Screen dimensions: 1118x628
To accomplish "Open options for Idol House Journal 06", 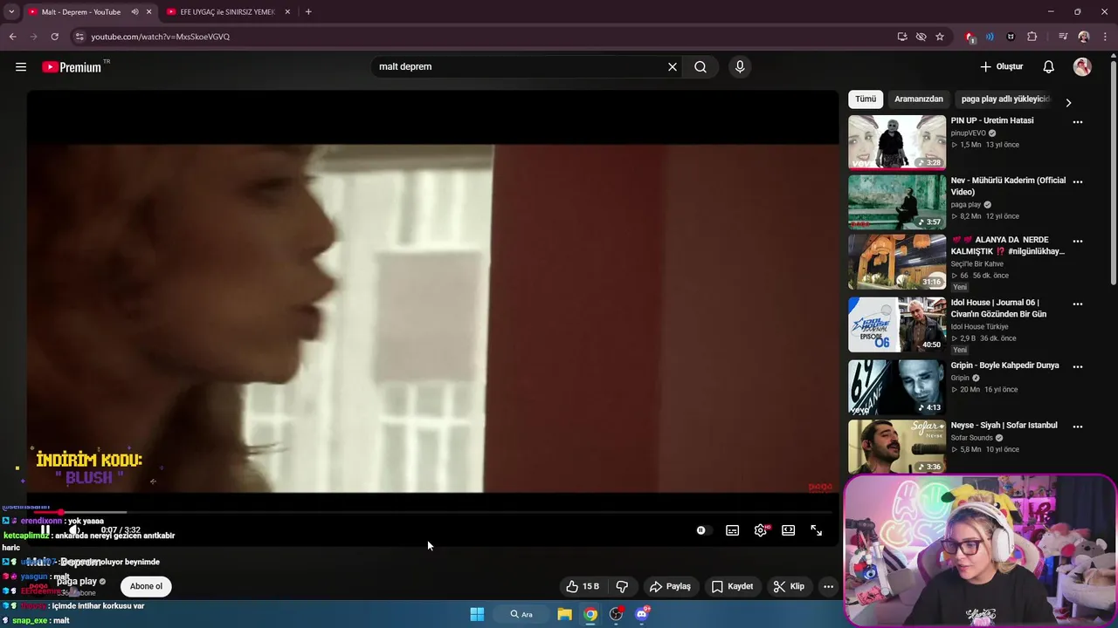I will (1078, 304).
